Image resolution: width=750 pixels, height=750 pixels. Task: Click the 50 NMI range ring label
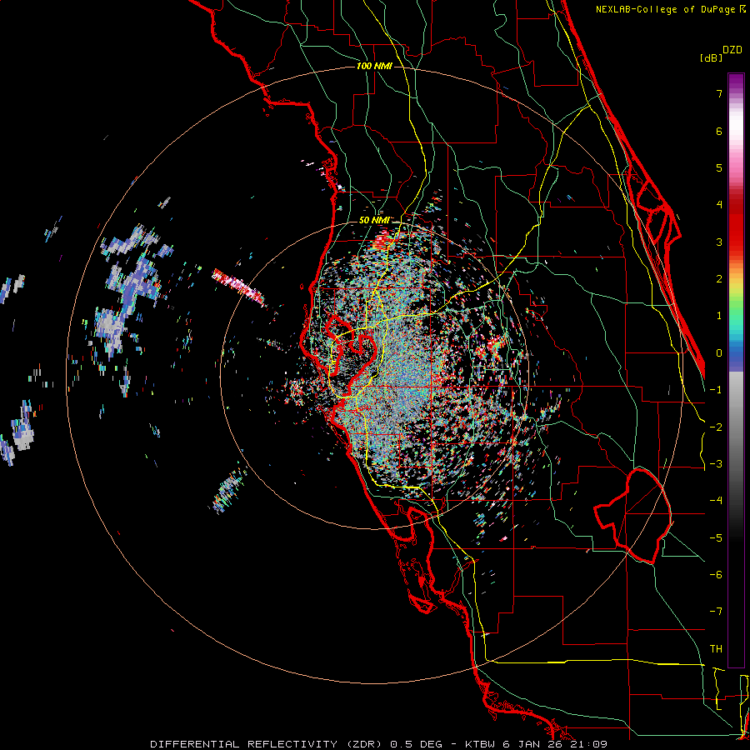tap(374, 220)
